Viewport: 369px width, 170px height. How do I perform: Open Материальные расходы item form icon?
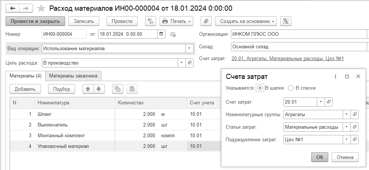point(355,127)
